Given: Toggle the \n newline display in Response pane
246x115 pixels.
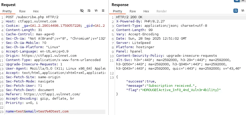Looking at the screenshot, I should pyautogui.click(x=243, y=11).
